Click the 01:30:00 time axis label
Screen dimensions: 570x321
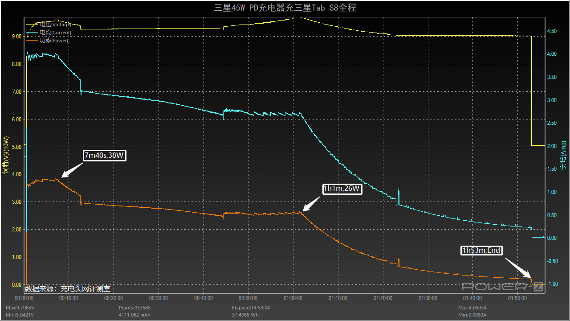point(427,298)
